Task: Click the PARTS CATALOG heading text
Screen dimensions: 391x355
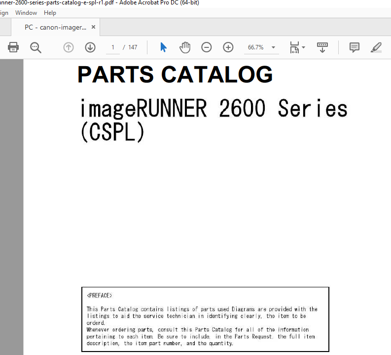Action: pos(175,74)
